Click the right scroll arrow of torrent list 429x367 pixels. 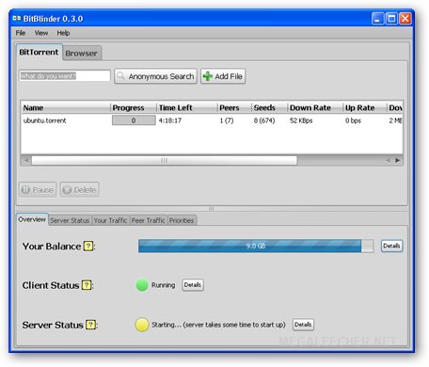pyautogui.click(x=398, y=161)
